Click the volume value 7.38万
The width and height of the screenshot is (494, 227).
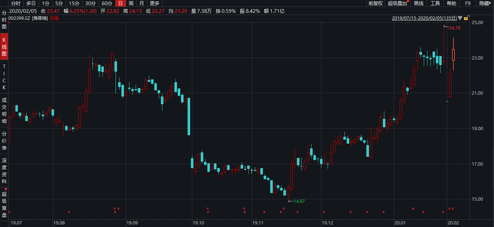pyautogui.click(x=204, y=11)
